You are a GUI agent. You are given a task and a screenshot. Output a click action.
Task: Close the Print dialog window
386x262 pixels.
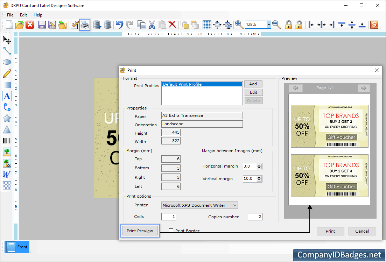click(x=377, y=70)
